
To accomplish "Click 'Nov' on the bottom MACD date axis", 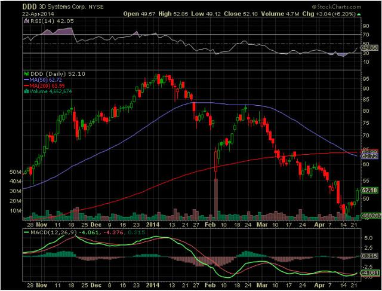I will 41,285.
